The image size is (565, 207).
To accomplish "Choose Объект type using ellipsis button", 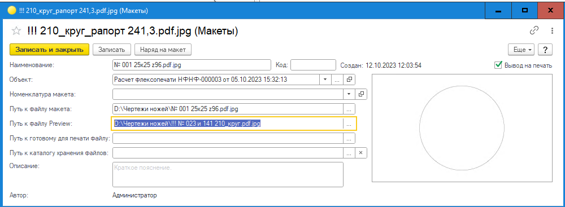I will (337, 79).
